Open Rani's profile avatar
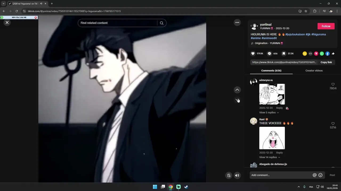The height and width of the screenshot is (191, 341). pos(254,121)
